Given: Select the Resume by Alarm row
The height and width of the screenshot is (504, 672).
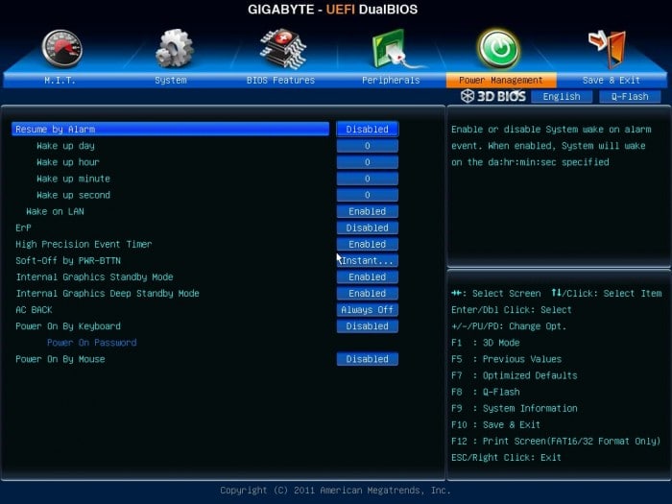Looking at the screenshot, I should pyautogui.click(x=171, y=129).
